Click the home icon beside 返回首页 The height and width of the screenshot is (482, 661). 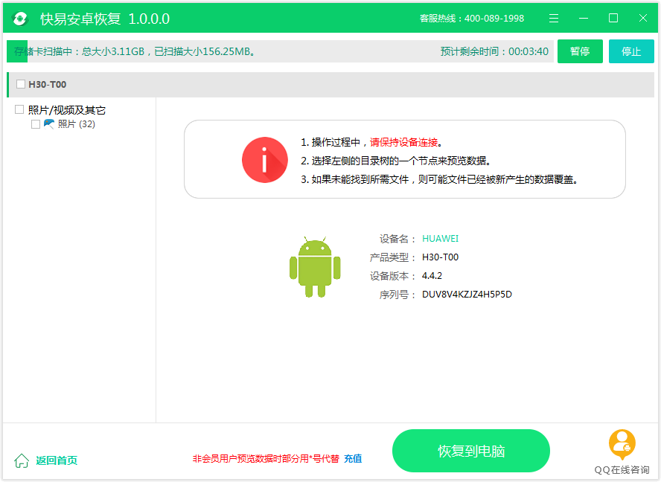[x=22, y=460]
